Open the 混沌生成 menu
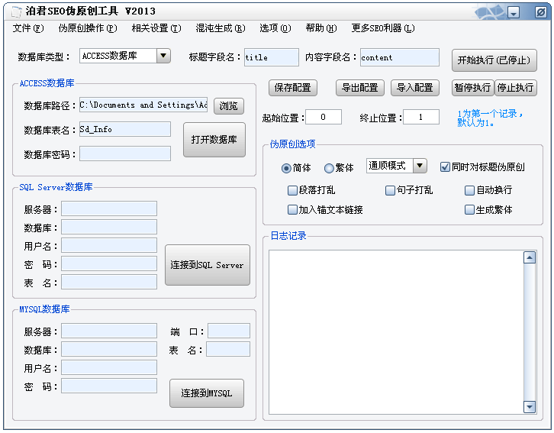 coord(221,28)
